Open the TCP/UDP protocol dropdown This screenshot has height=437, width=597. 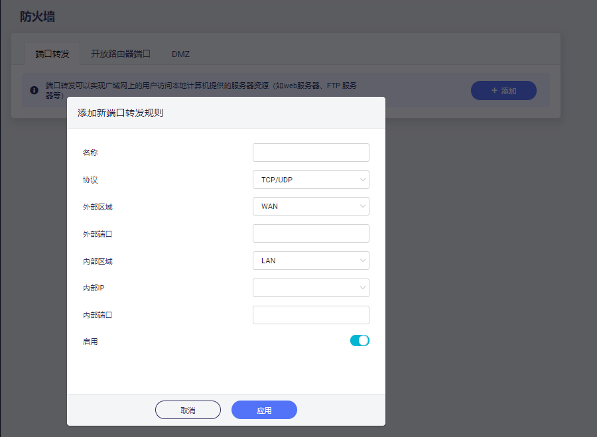[x=310, y=179]
